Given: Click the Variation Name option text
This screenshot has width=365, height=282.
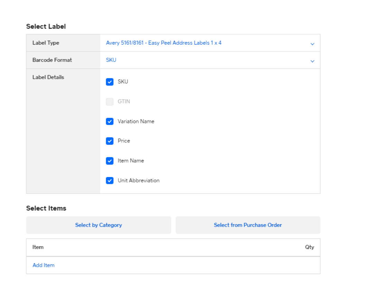Looking at the screenshot, I should pos(136,121).
